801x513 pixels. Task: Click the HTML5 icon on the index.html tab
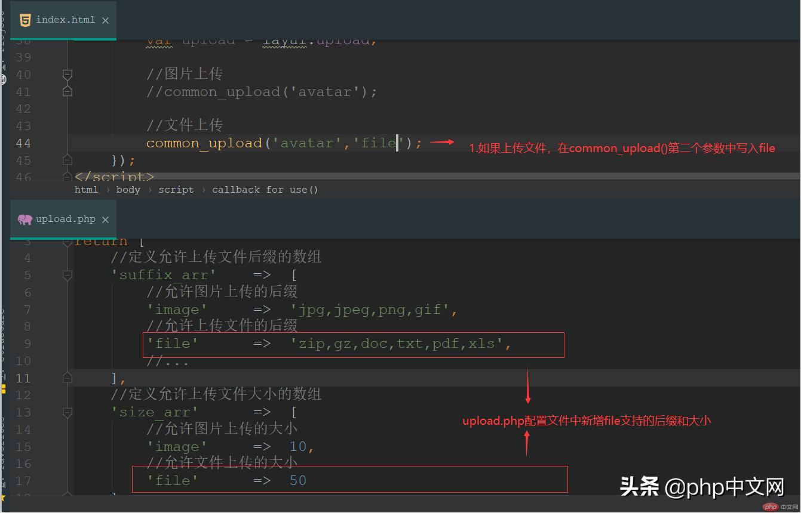(24, 20)
